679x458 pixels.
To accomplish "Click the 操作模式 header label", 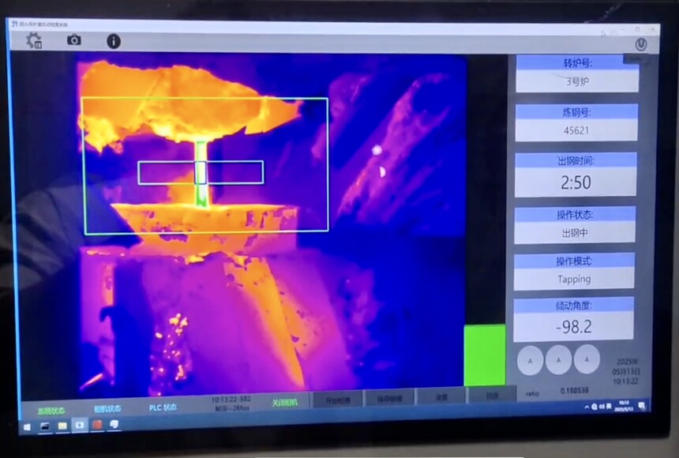I will [574, 261].
